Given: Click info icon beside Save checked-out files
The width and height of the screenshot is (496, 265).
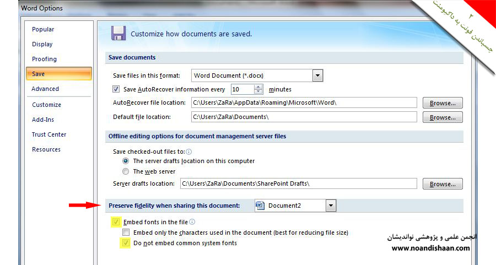Looking at the screenshot, I should pyautogui.click(x=189, y=152).
